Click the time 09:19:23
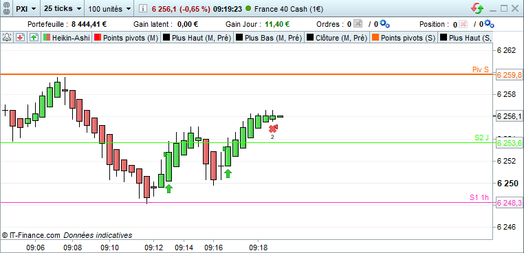The image size is (524, 253). tap(228, 9)
